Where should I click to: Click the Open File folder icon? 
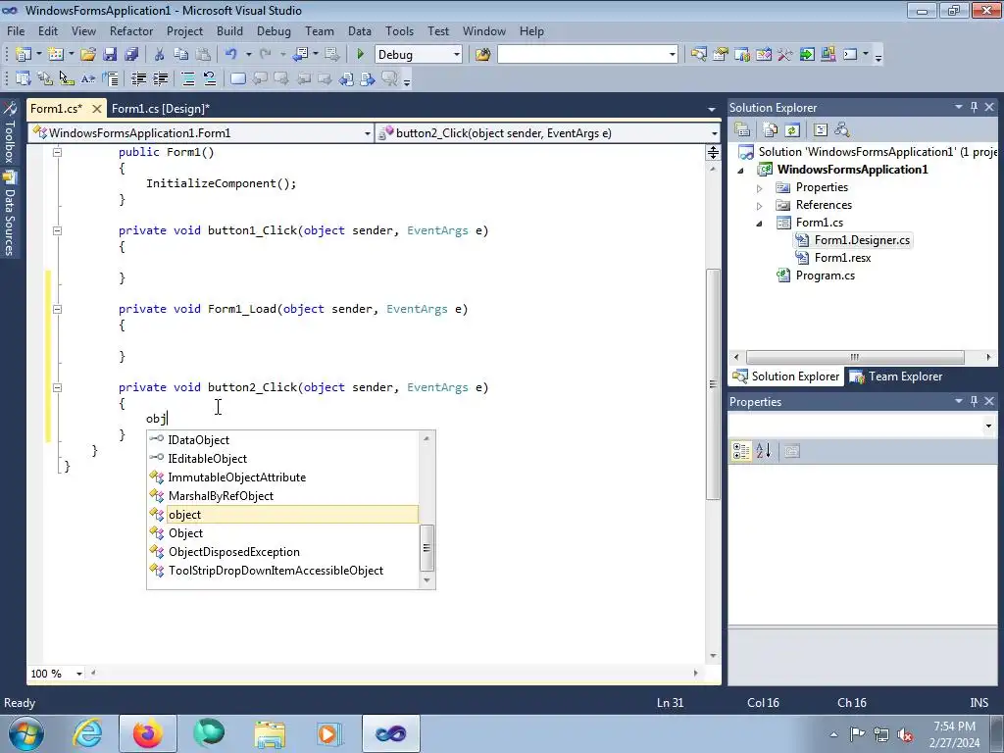click(x=87, y=55)
